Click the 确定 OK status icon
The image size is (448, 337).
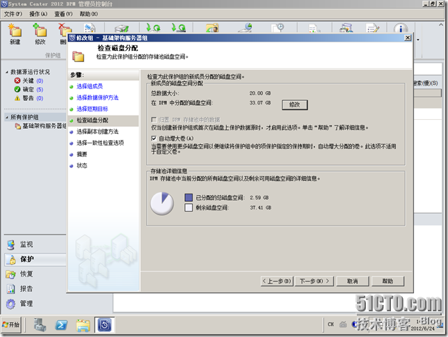(x=17, y=89)
